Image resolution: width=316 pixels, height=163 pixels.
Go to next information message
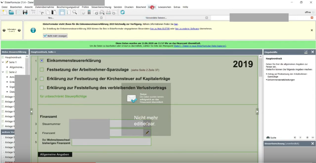tap(19, 30)
